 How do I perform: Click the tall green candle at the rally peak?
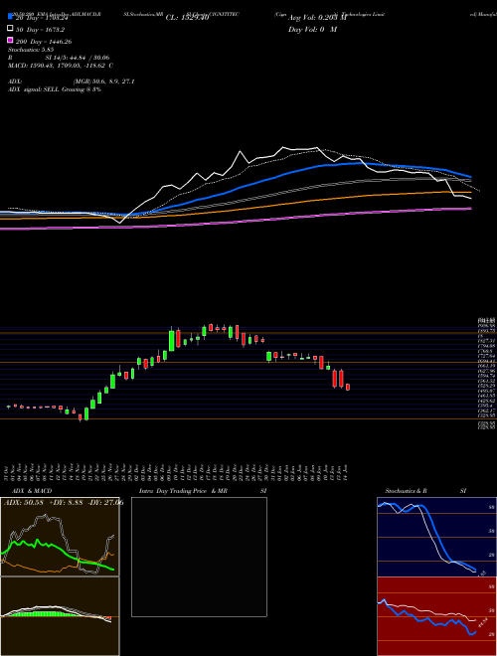pos(172,340)
